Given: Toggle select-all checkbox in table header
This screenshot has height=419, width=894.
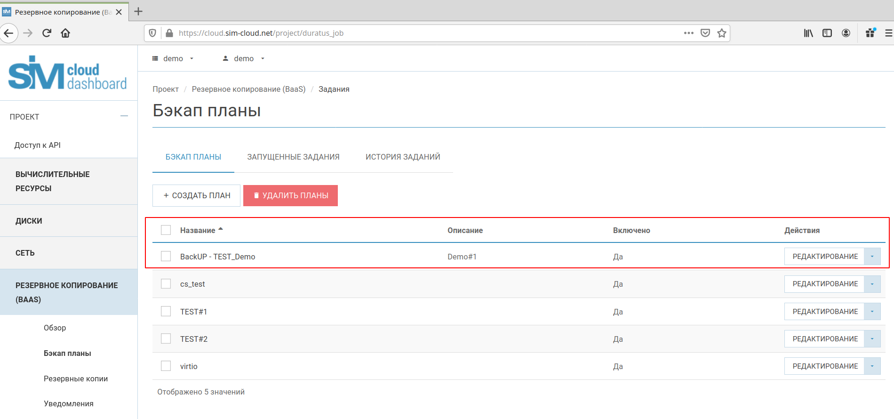Looking at the screenshot, I should (x=166, y=230).
